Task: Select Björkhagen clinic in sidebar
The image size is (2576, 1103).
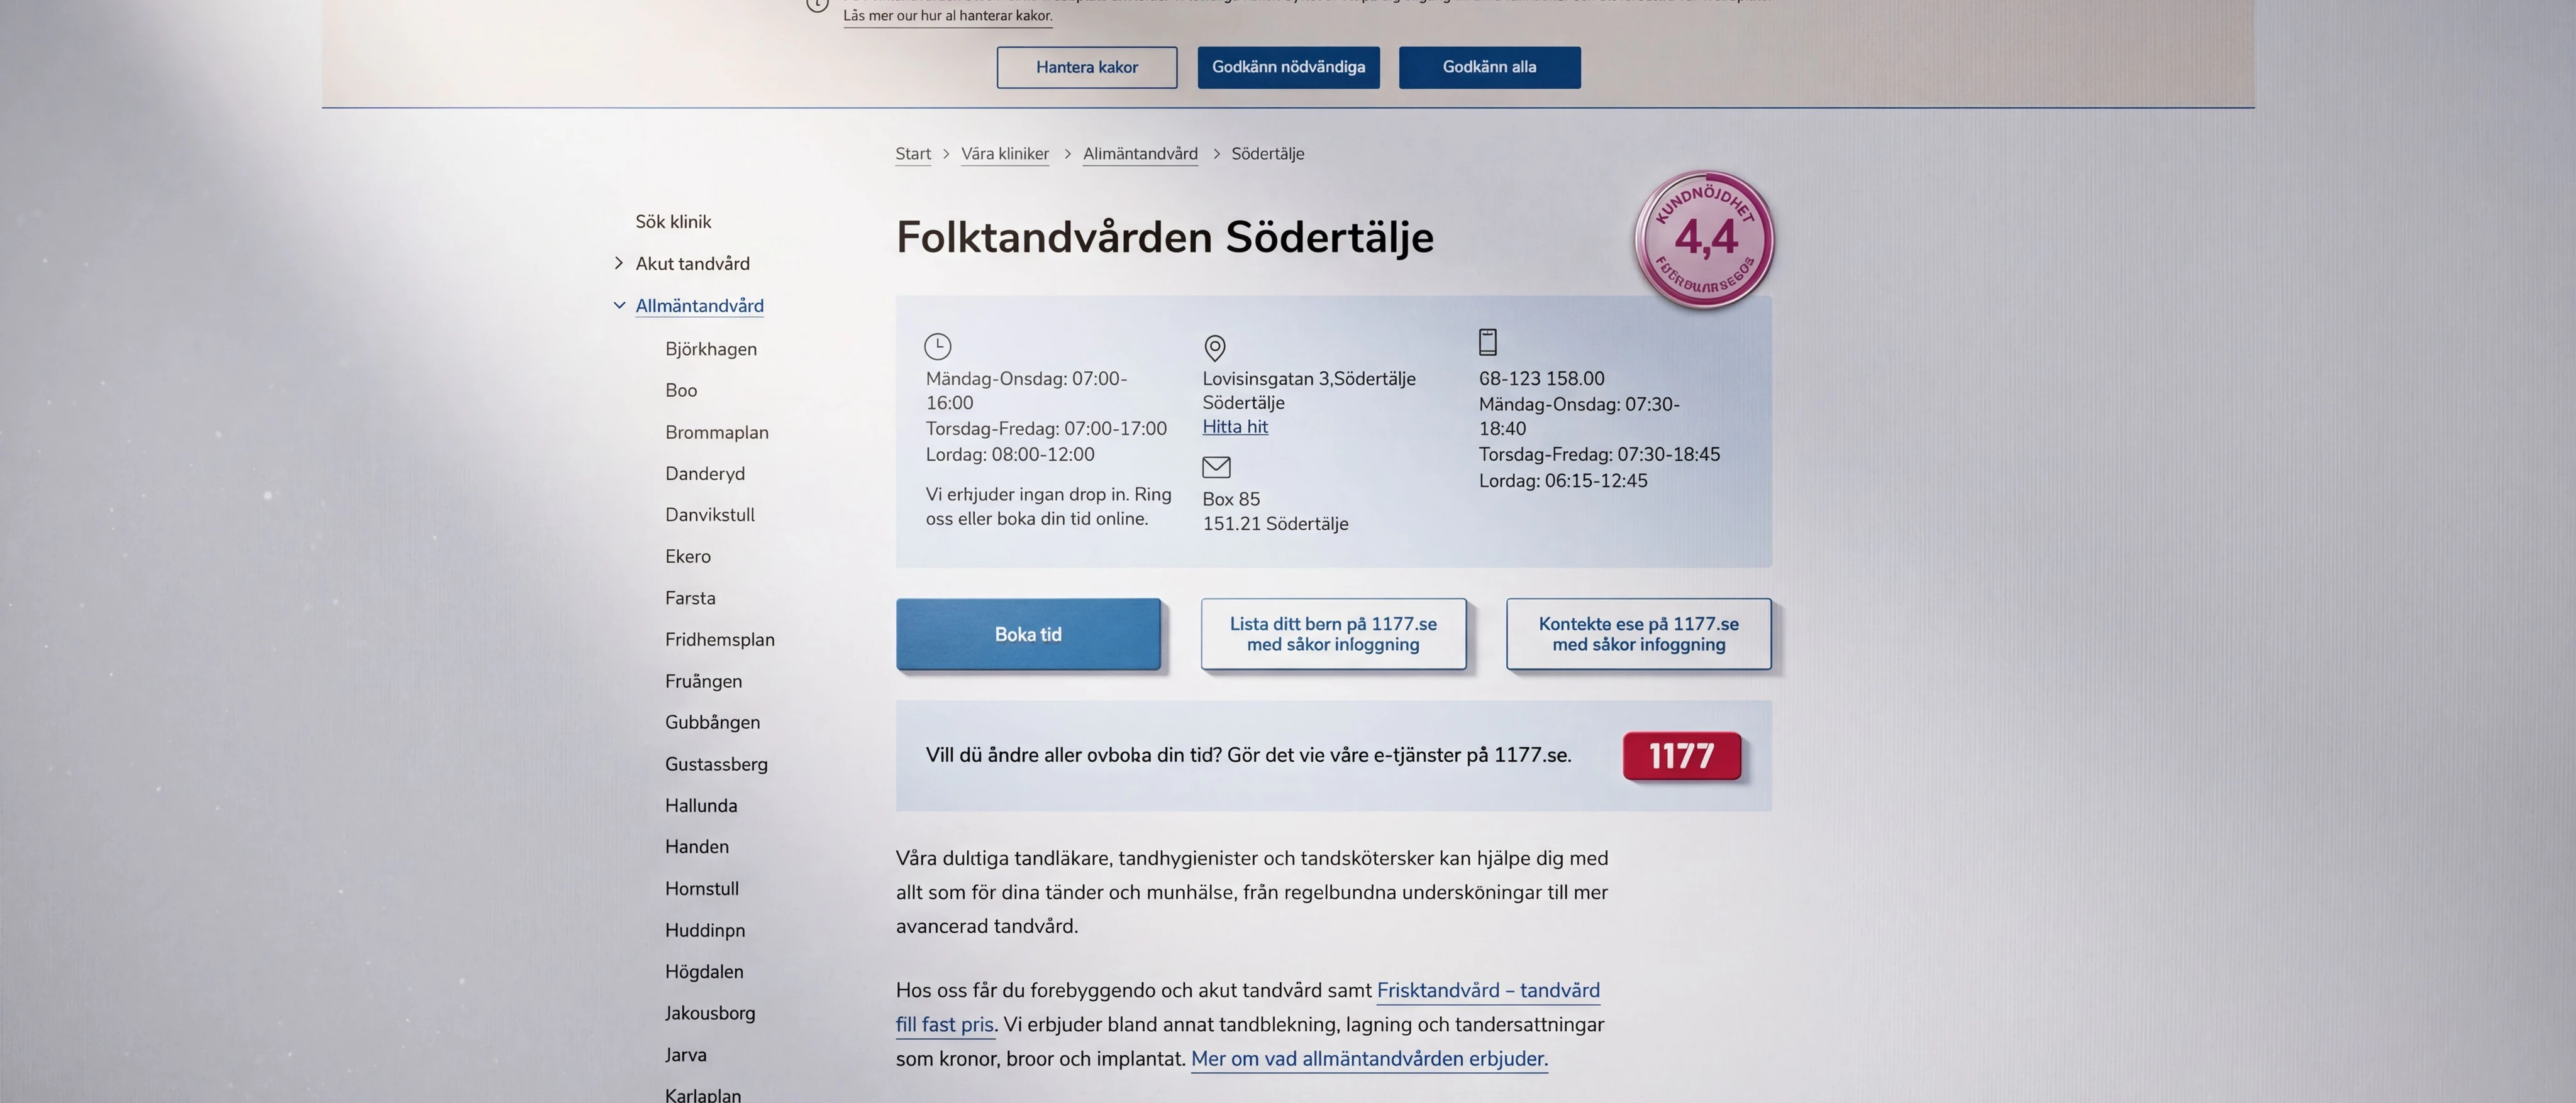Action: pyautogui.click(x=711, y=349)
